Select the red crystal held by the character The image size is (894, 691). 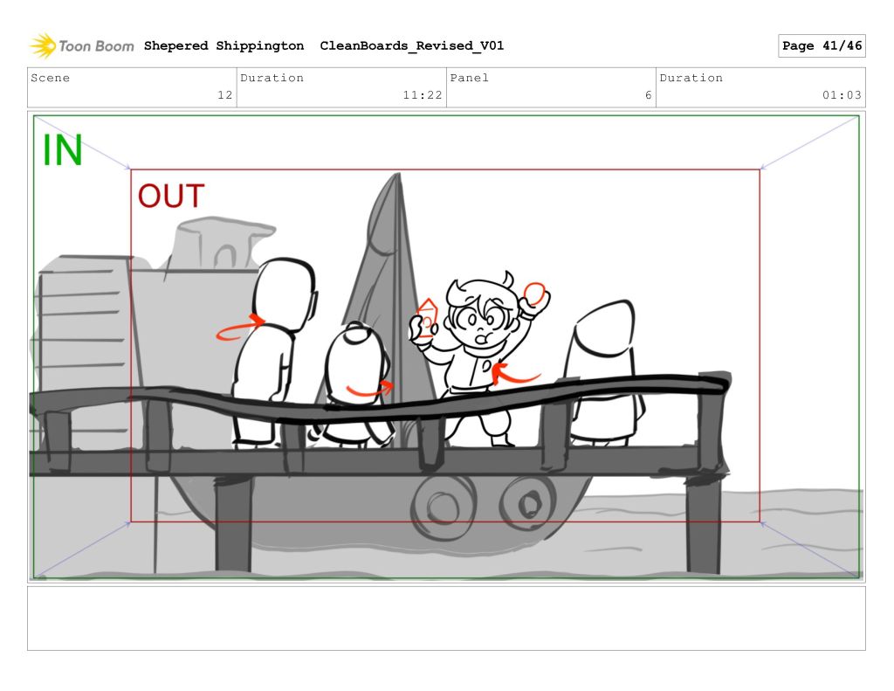tap(427, 317)
